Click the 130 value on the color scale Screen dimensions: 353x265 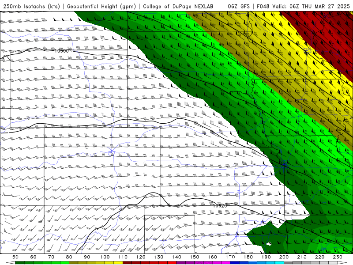[159, 257]
